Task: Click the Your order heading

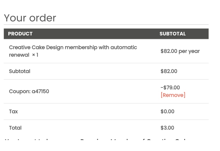Action: [x=30, y=18]
